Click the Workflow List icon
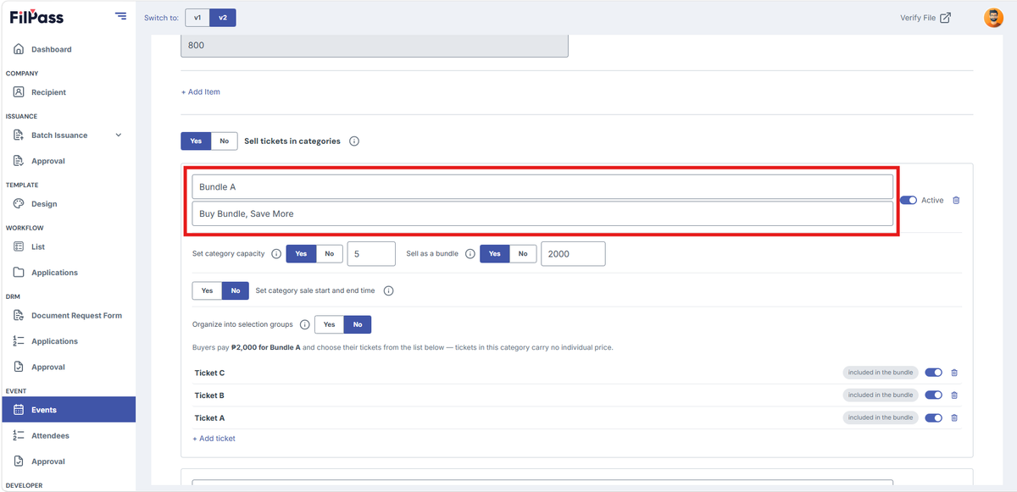 coord(19,246)
